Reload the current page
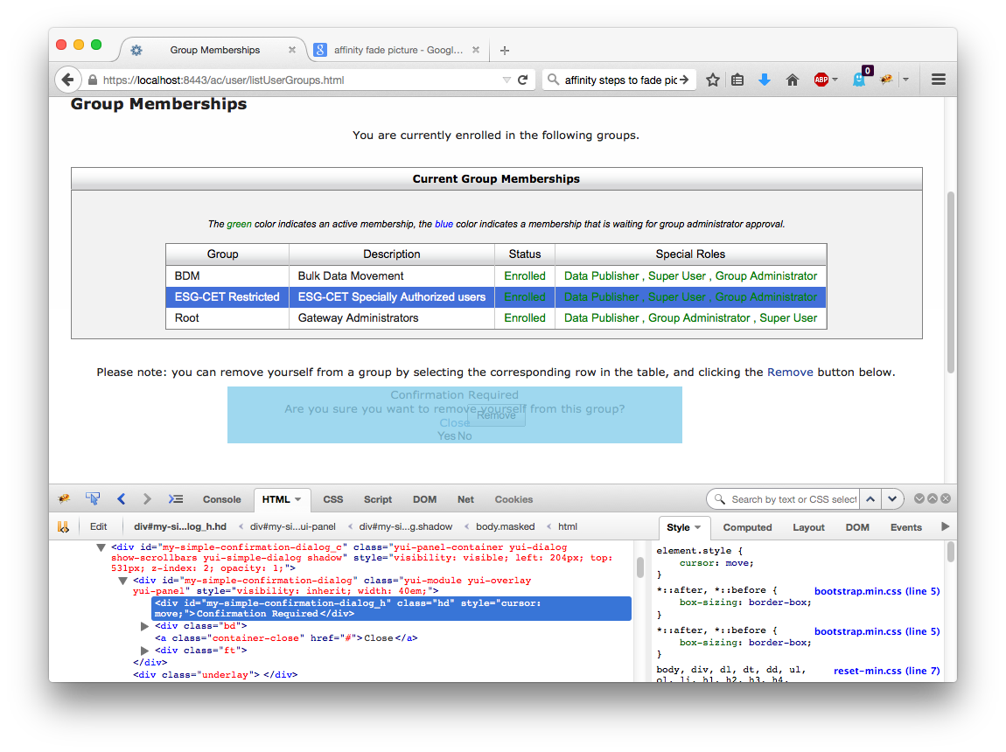1006x752 pixels. pyautogui.click(x=523, y=80)
